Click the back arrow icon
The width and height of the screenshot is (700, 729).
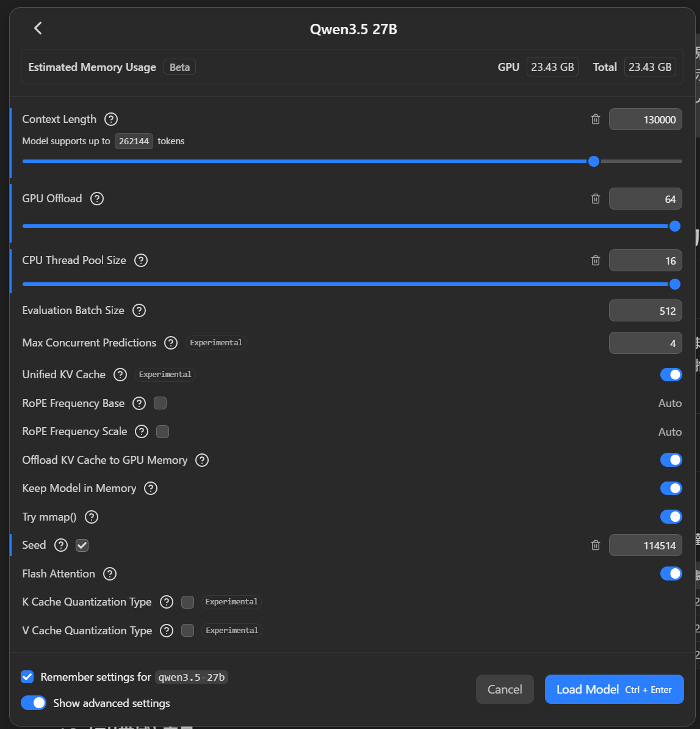click(x=38, y=28)
